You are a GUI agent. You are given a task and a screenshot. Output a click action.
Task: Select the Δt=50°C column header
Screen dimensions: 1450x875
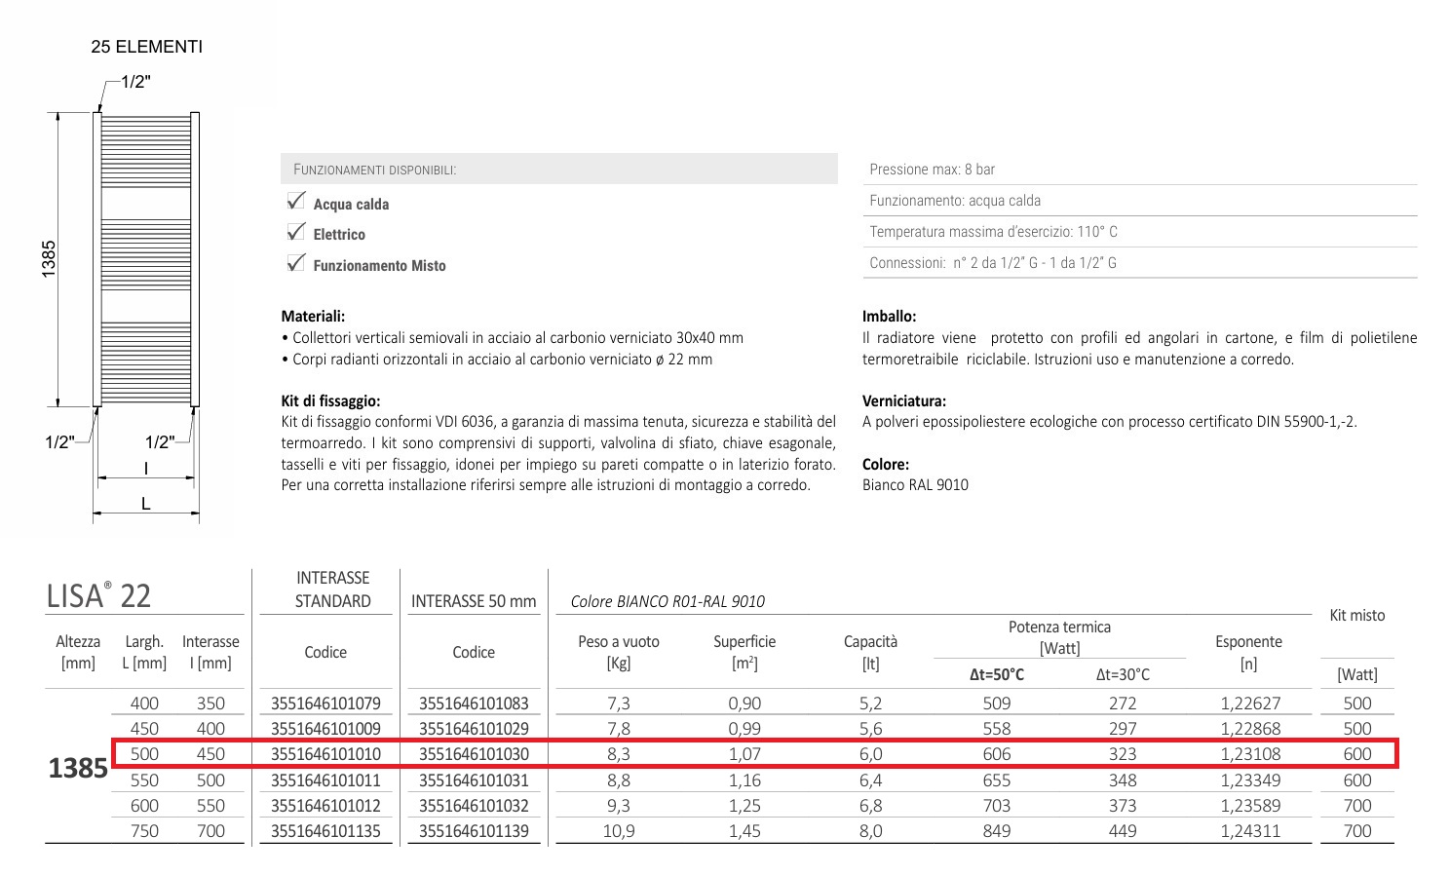click(996, 674)
